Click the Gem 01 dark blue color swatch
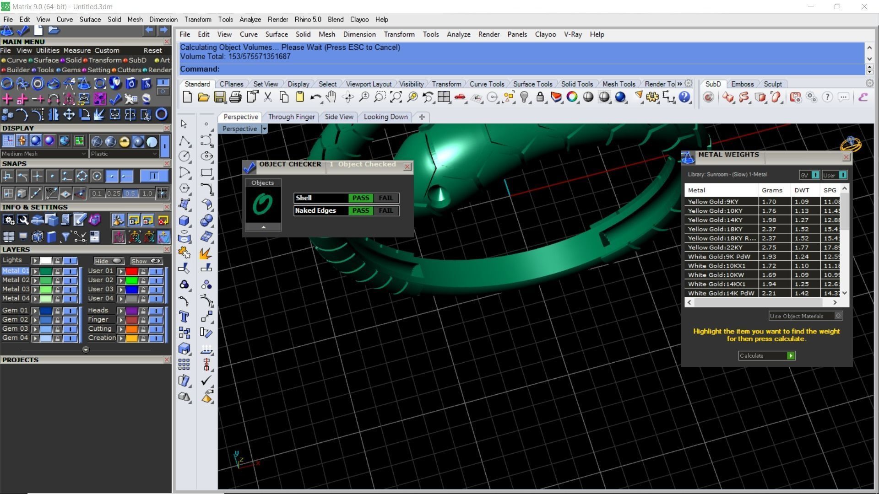This screenshot has width=879, height=494. click(46, 311)
